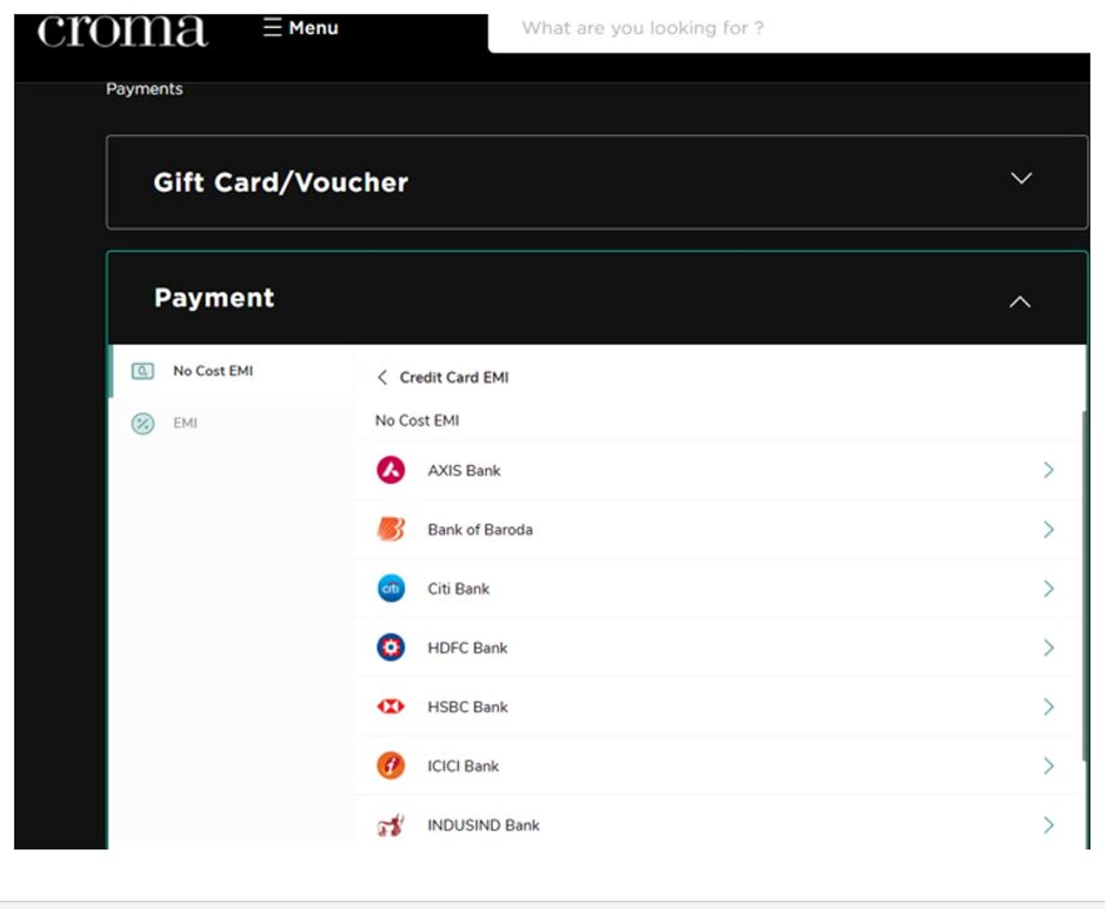
Task: Choose ICICI Bank for EMI
Action: [x=463, y=766]
